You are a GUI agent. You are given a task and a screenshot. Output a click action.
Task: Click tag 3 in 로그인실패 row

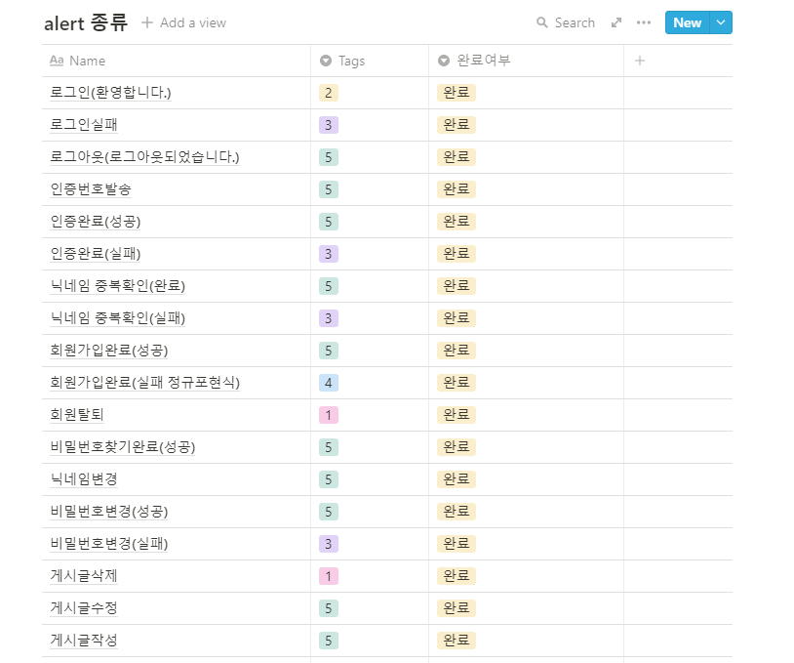[329, 125]
